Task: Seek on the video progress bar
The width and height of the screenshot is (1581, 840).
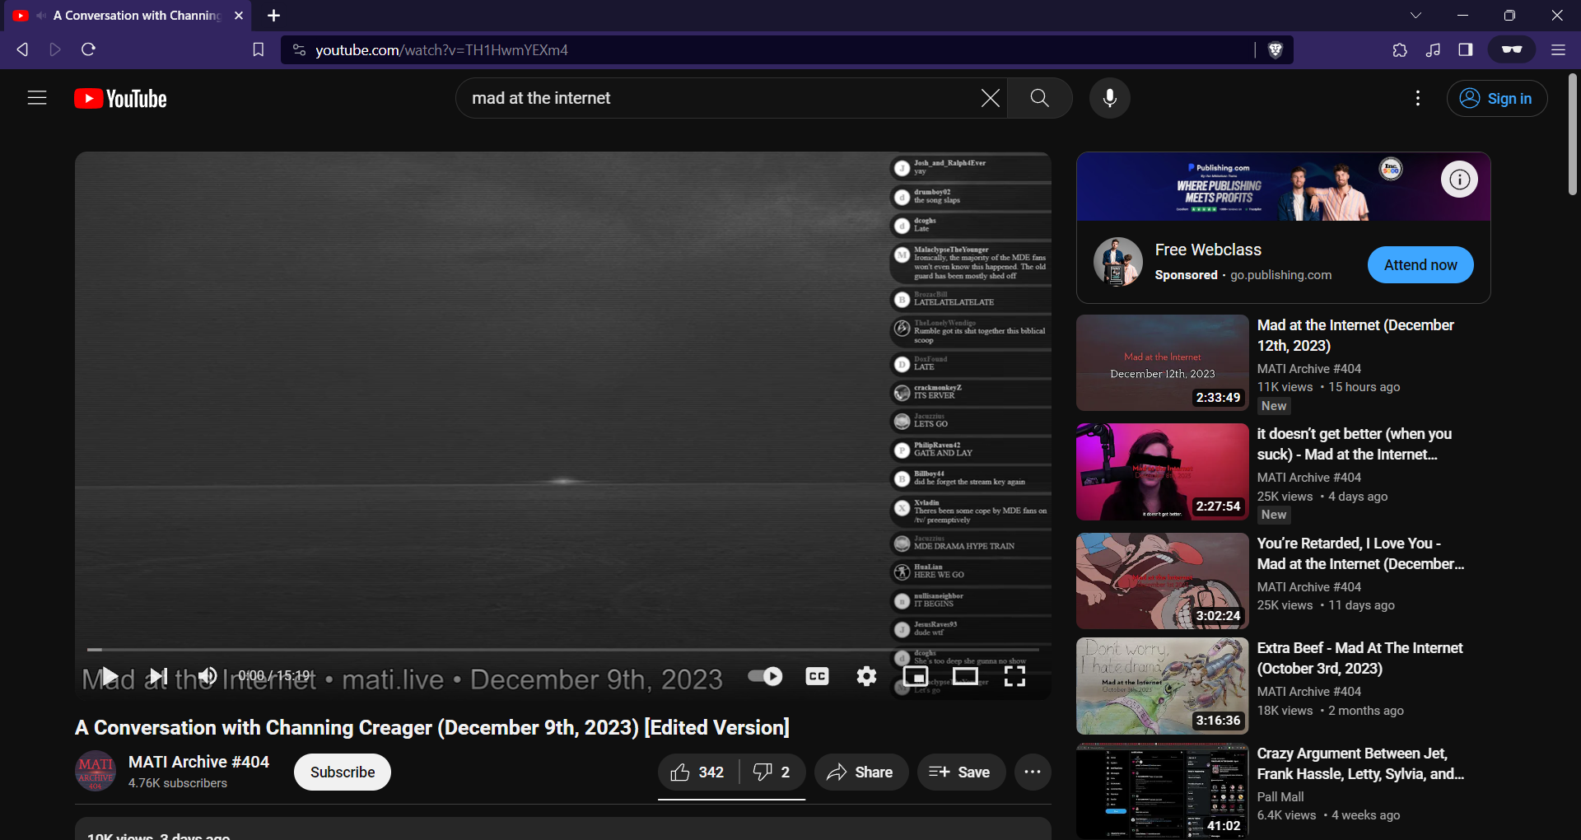Action: (x=563, y=650)
